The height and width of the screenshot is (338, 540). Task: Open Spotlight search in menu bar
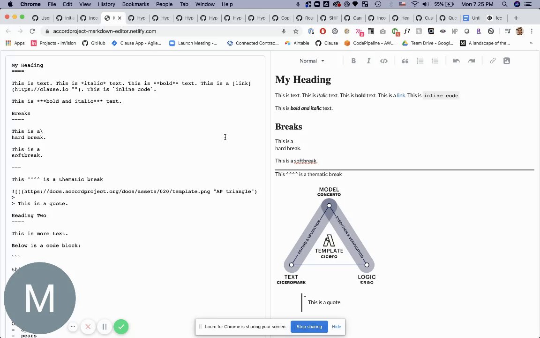pos(504,4)
